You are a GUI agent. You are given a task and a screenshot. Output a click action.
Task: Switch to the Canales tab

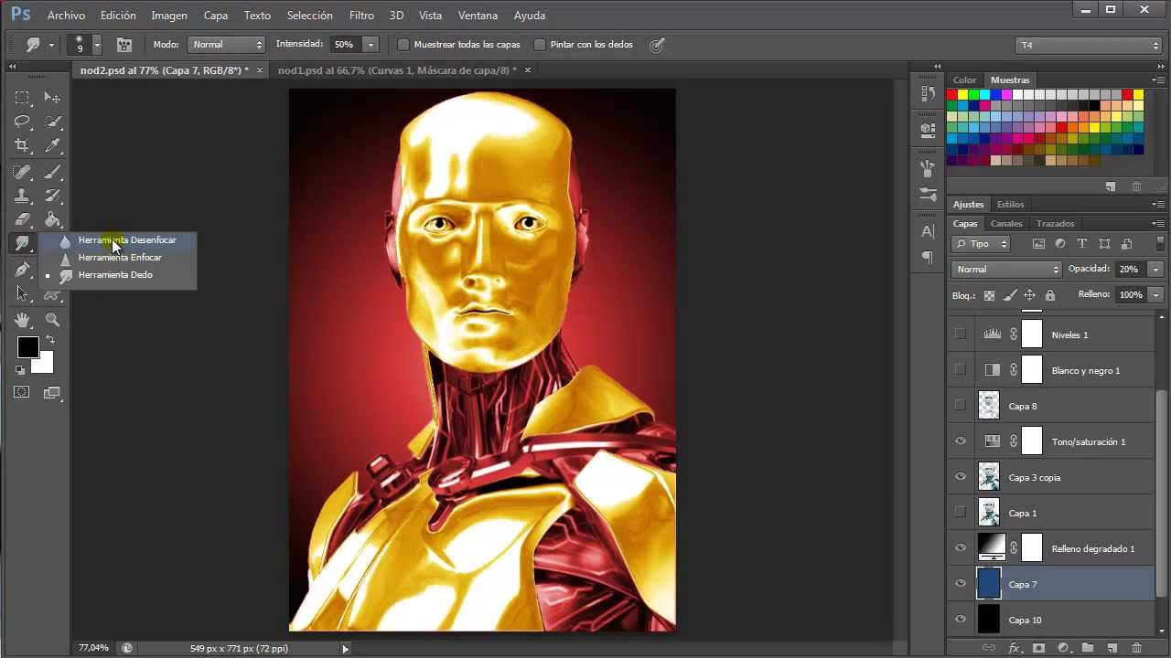(x=1006, y=224)
